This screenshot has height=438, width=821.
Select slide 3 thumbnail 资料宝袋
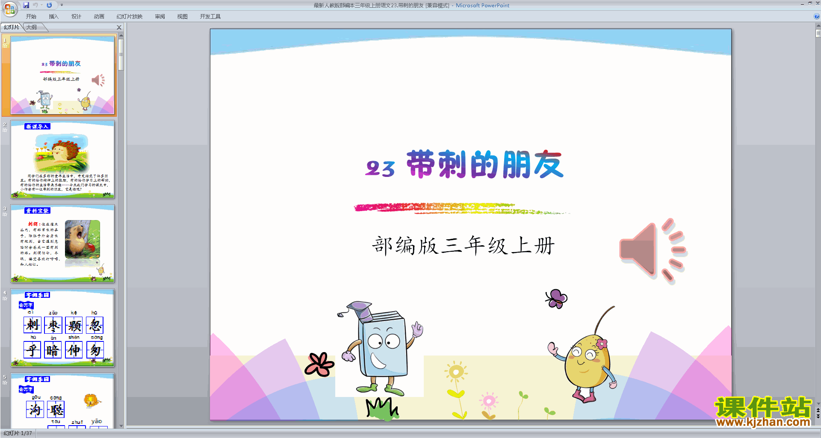click(x=62, y=244)
